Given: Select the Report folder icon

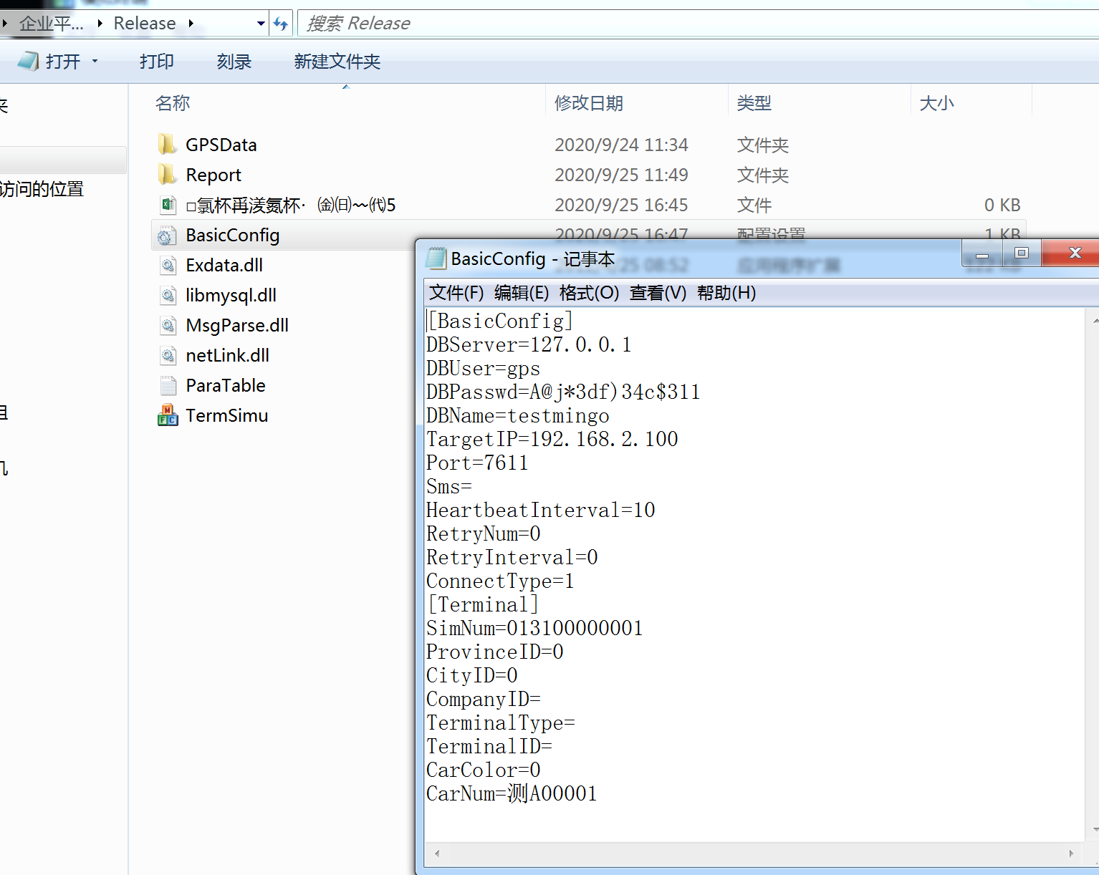Looking at the screenshot, I should [x=168, y=175].
